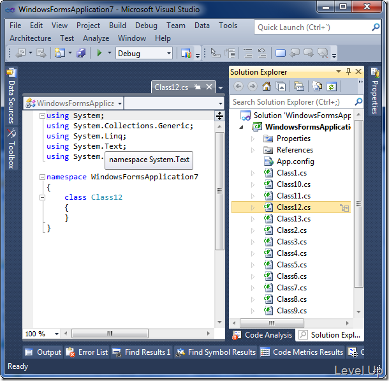Open the Build menu
389x381 pixels.
click(x=117, y=26)
